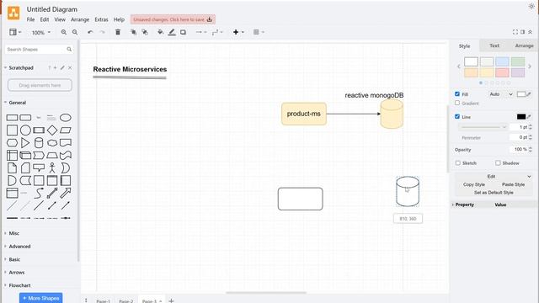
Task: Bring selection to front
Action: click(133, 32)
